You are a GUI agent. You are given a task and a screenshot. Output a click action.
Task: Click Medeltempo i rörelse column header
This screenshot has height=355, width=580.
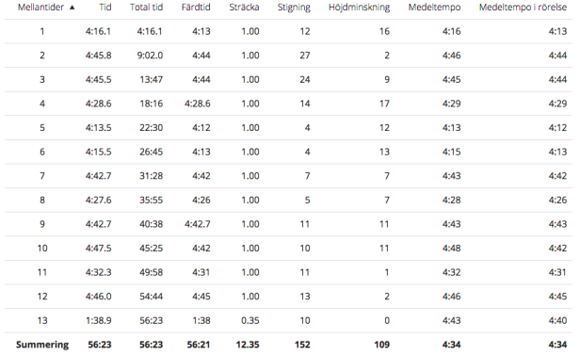[524, 7]
